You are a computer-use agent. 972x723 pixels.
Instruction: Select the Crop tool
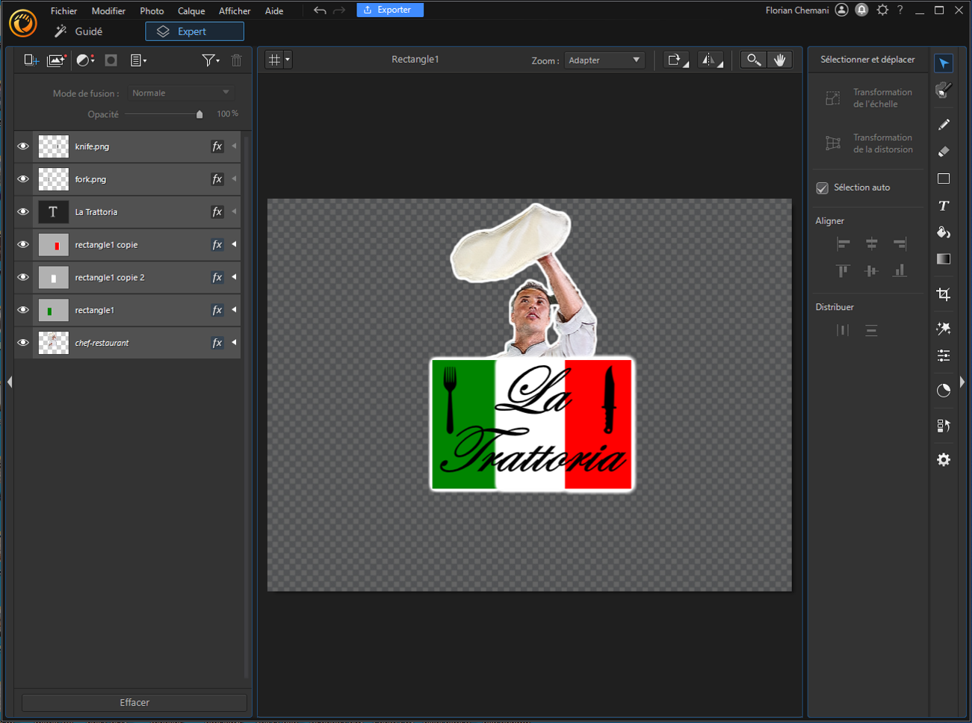[944, 294]
